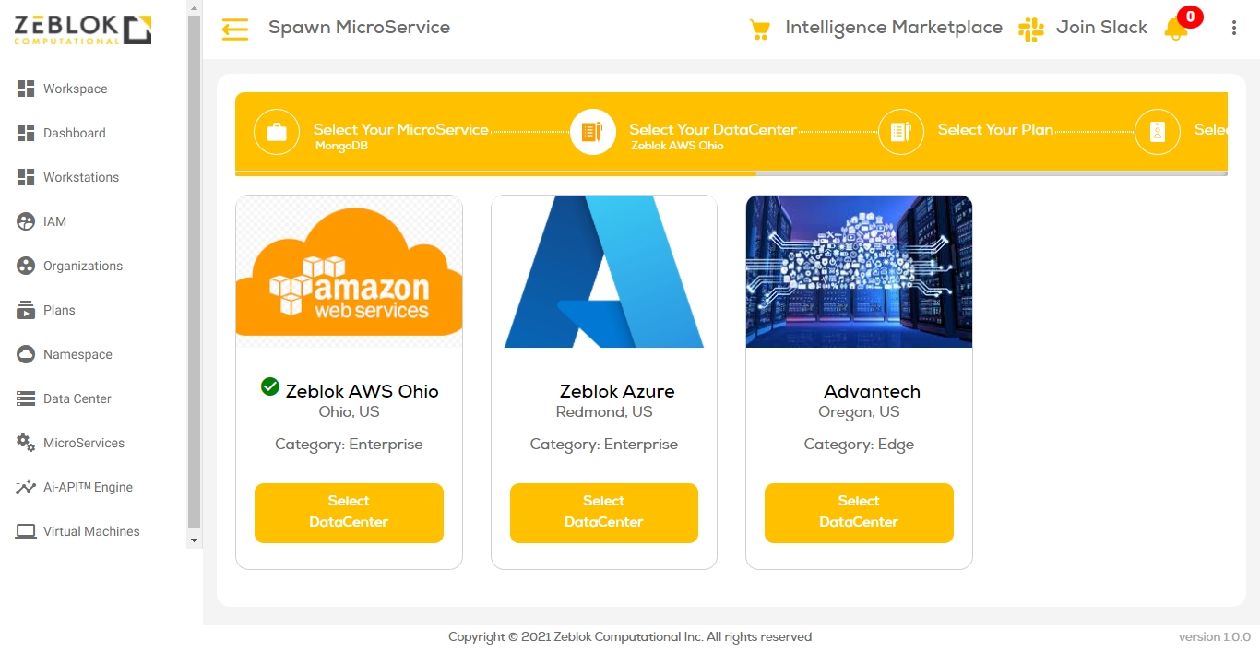Image resolution: width=1260 pixels, height=653 pixels.
Task: Select DataCenter for Zeblok AWS Ohio
Action: [349, 512]
